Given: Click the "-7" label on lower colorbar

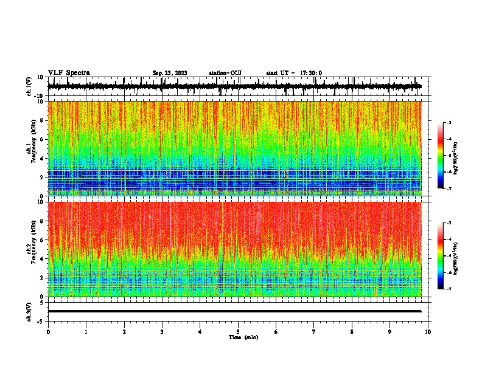Looking at the screenshot, I should 449,289.
